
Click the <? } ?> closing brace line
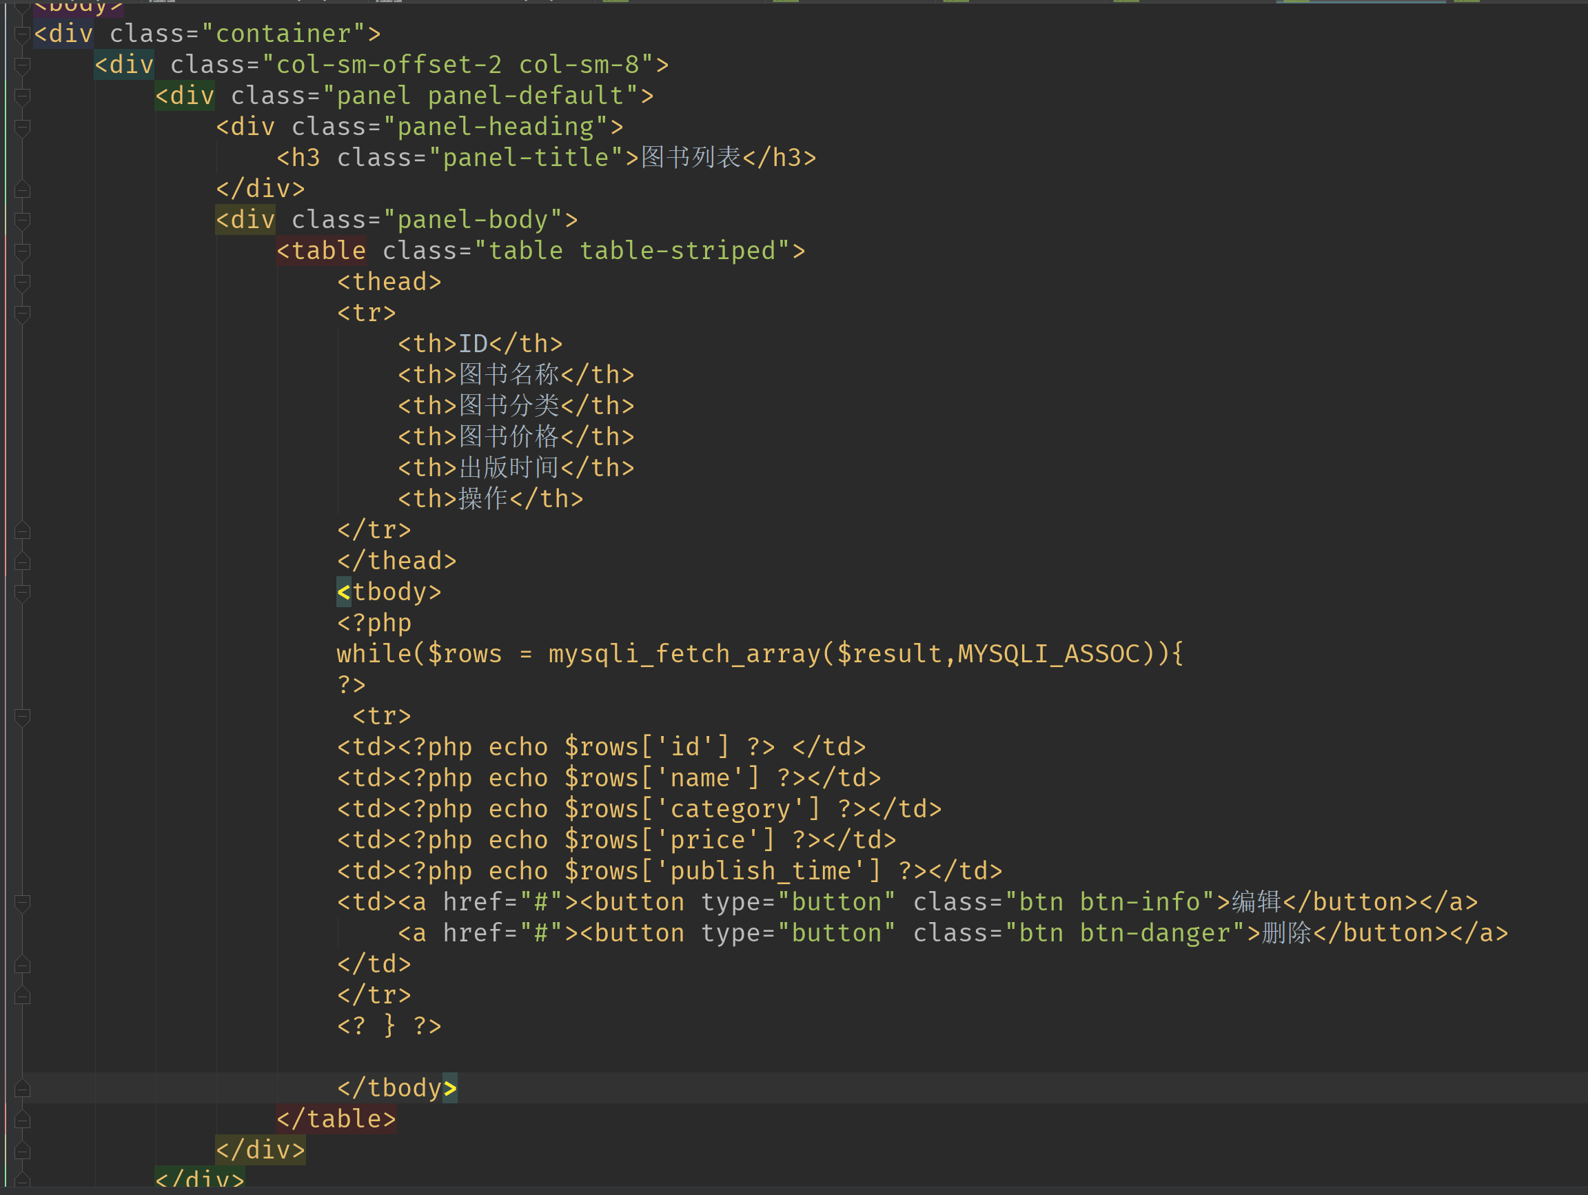(x=389, y=1025)
